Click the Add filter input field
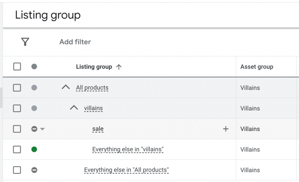The height and width of the screenshot is (182, 299). [x=75, y=42]
